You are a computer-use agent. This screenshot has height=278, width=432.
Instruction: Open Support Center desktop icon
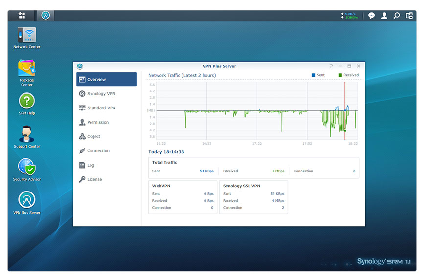click(x=27, y=137)
